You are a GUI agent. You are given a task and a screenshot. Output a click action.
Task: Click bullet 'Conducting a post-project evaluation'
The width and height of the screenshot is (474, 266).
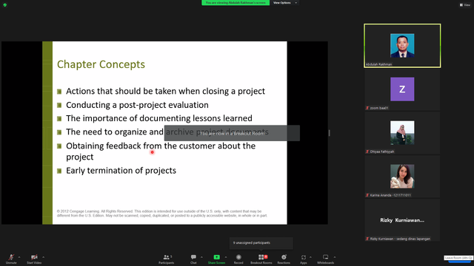pyautogui.click(x=137, y=105)
